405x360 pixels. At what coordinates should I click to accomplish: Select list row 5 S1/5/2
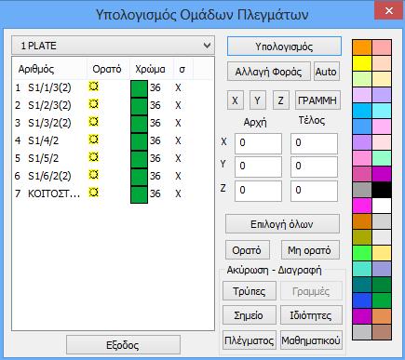[x=113, y=158]
